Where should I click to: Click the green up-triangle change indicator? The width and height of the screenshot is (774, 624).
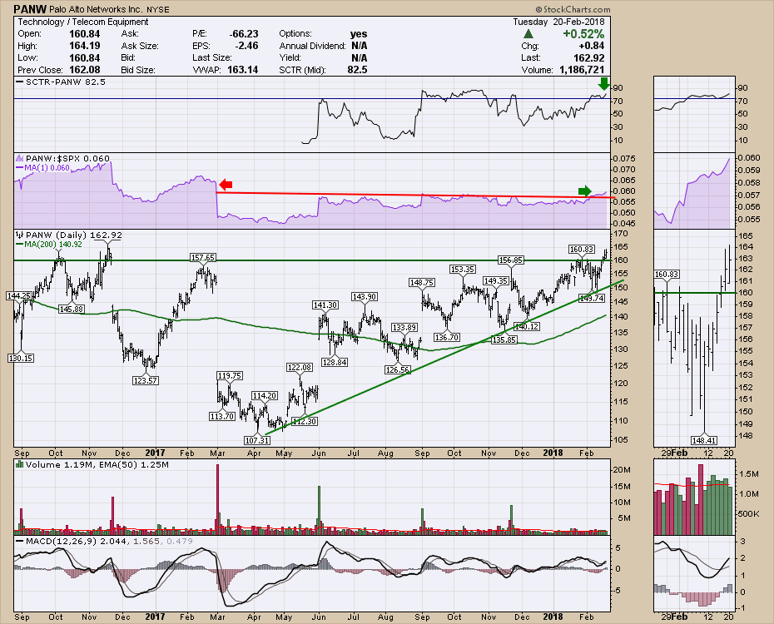[528, 34]
